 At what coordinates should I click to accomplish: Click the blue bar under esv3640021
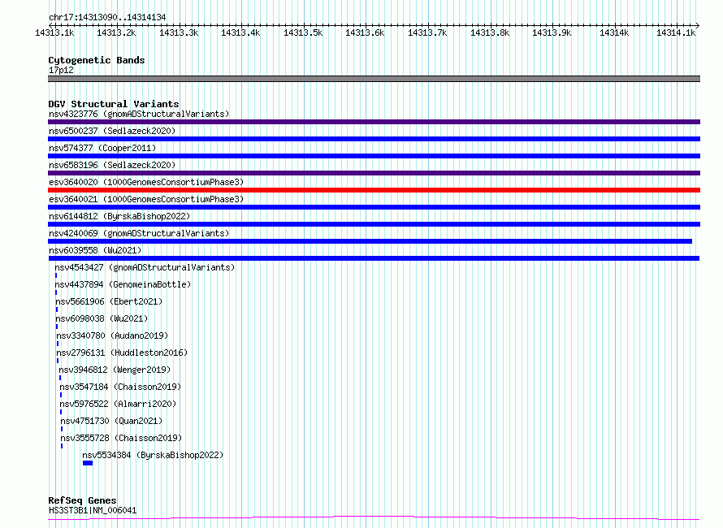click(374, 207)
